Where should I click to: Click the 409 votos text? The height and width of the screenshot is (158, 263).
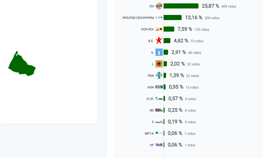pos(229,6)
